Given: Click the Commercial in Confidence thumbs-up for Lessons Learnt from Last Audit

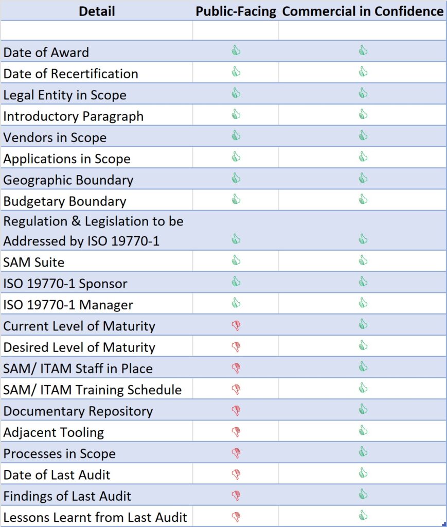Looking at the screenshot, I should coord(363,515).
